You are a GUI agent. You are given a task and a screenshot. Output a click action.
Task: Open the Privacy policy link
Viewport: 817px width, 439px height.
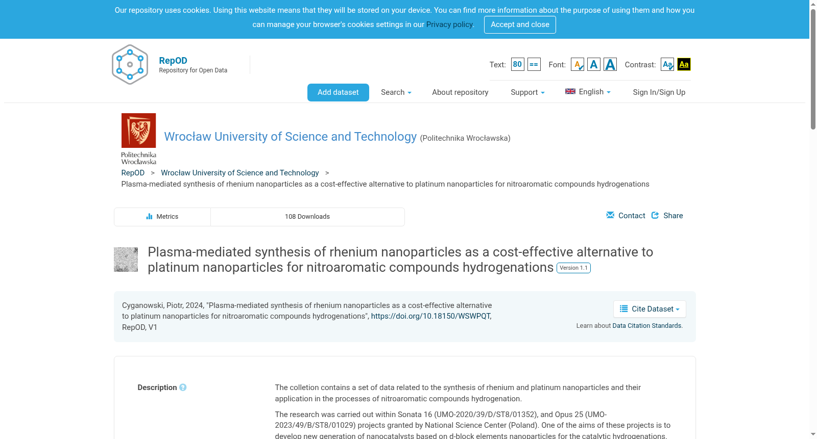[x=449, y=24]
